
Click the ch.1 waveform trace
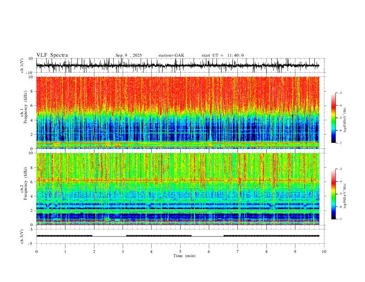tap(177, 65)
